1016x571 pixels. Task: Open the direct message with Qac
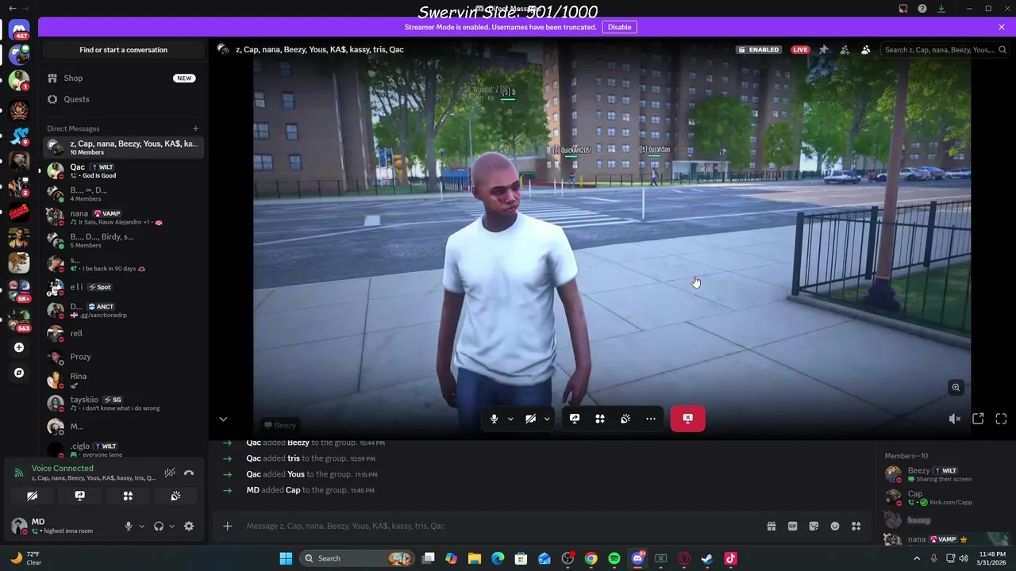[x=123, y=171]
